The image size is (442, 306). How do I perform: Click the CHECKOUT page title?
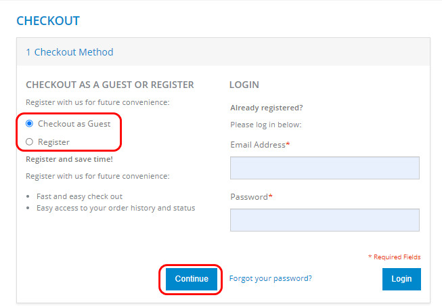pyautogui.click(x=48, y=21)
